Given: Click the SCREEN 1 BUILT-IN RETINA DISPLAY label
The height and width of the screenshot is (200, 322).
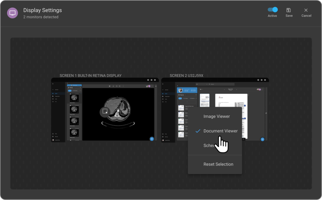Looking at the screenshot, I should pyautogui.click(x=90, y=75).
